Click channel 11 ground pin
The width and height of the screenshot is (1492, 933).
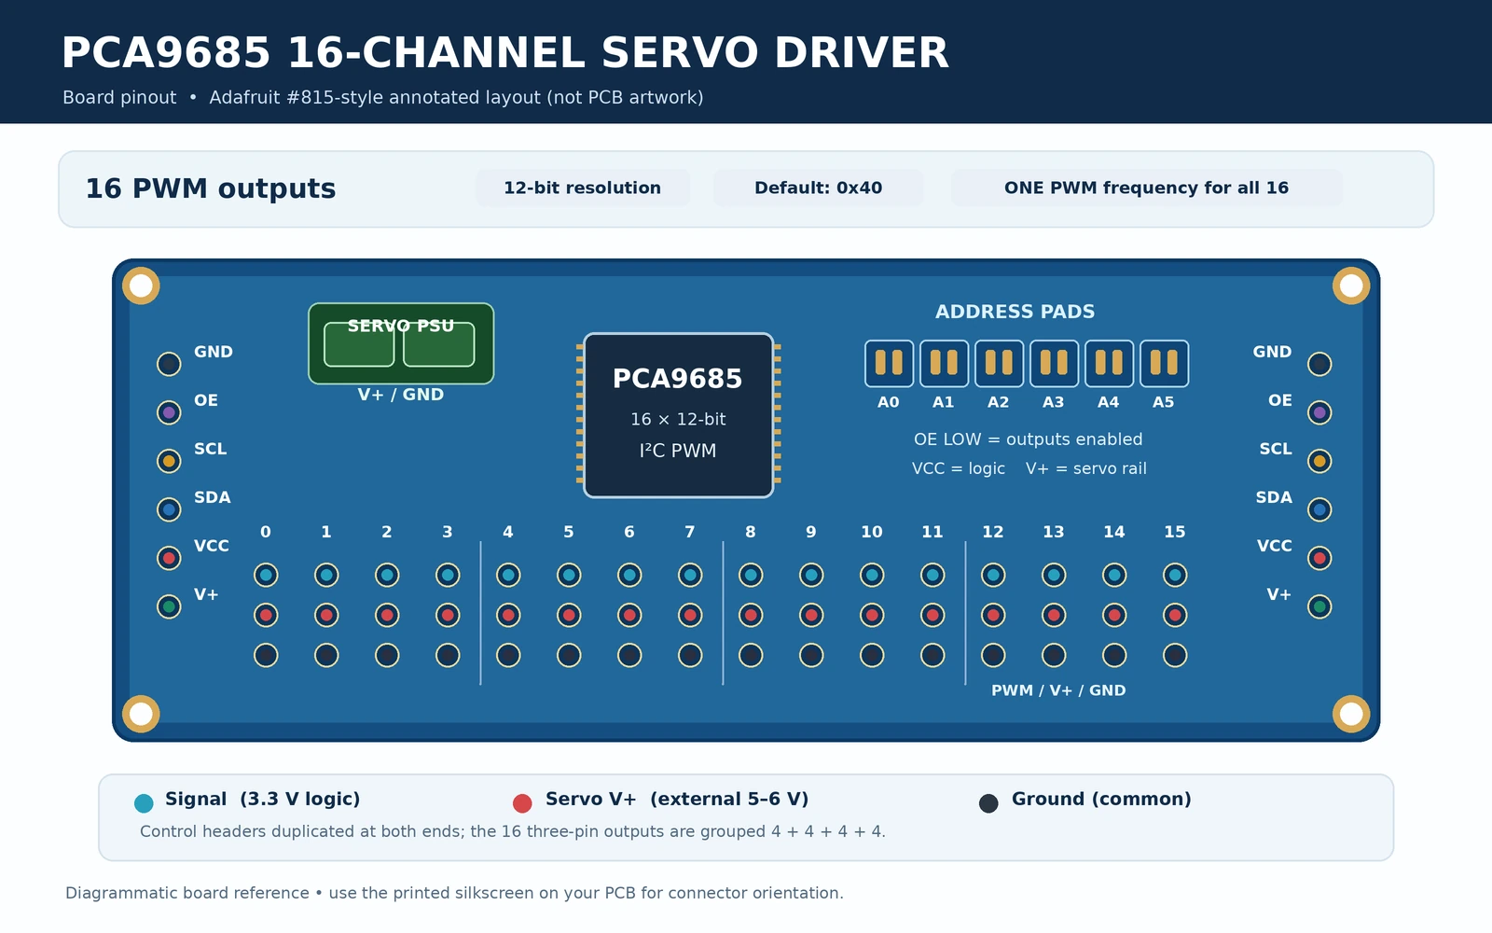[x=932, y=655]
